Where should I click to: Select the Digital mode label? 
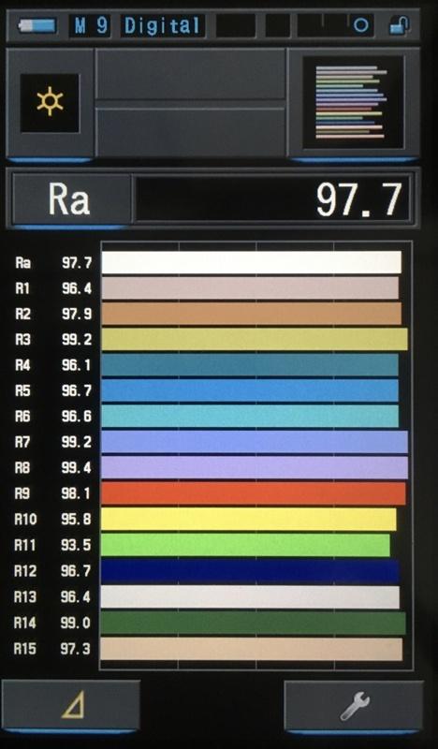tap(163, 26)
